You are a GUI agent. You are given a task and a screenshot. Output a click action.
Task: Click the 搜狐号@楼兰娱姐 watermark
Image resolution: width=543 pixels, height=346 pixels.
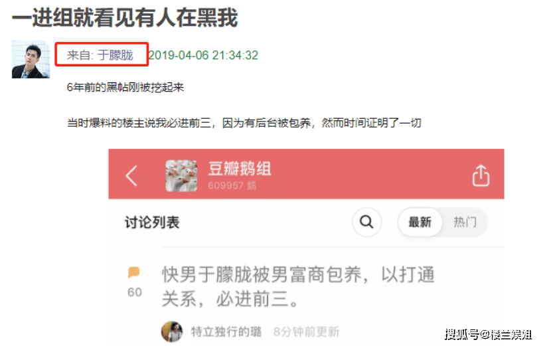488,334
